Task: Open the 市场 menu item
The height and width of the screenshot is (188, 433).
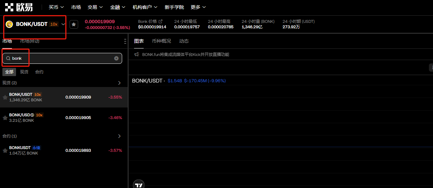Action: pyautogui.click(x=76, y=7)
